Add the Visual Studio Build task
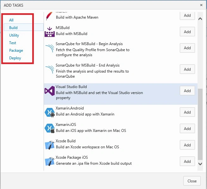This screenshot has width=207, height=189. 187,91
